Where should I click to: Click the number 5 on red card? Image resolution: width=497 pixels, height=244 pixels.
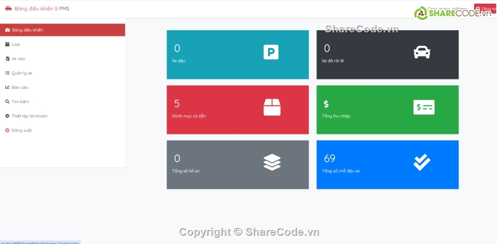[x=177, y=103]
